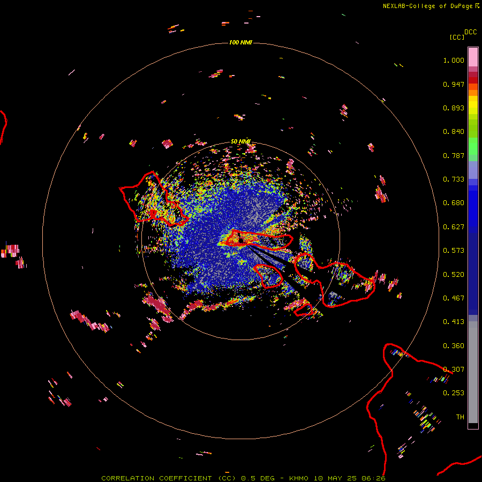Click the 0.680 color scale value
482x482 pixels.
454,203
